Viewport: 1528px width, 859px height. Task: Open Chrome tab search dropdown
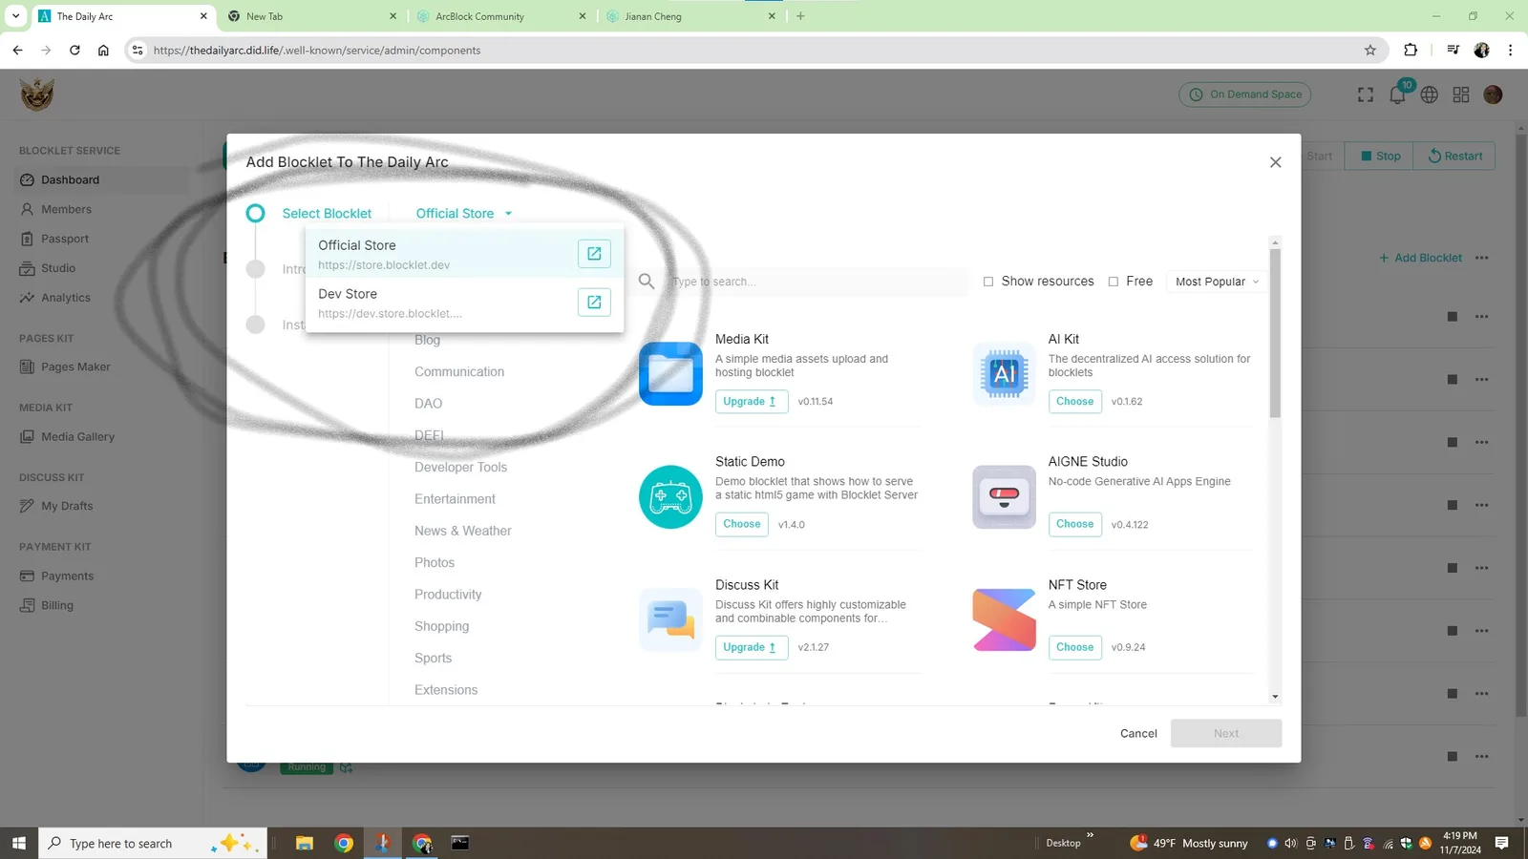point(15,16)
